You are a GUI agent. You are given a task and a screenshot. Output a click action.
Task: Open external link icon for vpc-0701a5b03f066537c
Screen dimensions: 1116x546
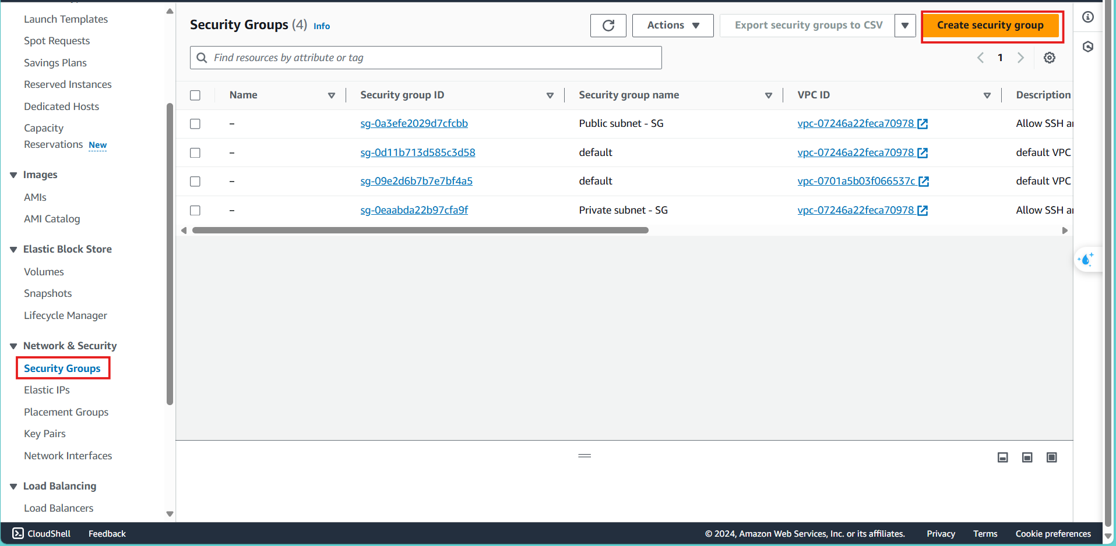point(924,181)
